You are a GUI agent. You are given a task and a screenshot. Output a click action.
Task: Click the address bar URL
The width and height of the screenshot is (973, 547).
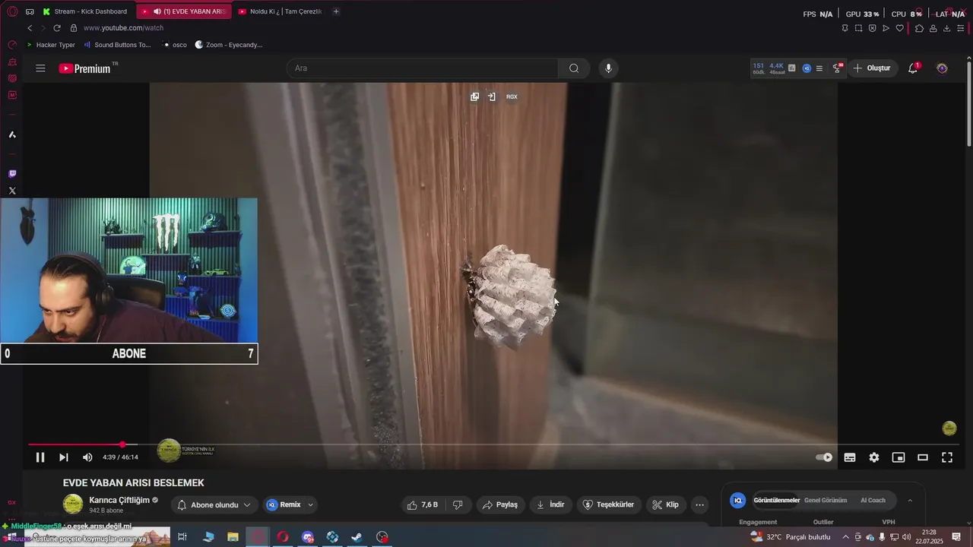(123, 28)
